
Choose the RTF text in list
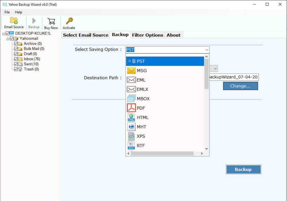[141, 146]
